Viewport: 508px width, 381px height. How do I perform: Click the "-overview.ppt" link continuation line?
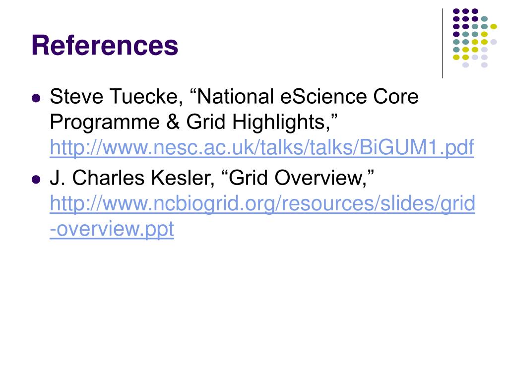point(112,229)
